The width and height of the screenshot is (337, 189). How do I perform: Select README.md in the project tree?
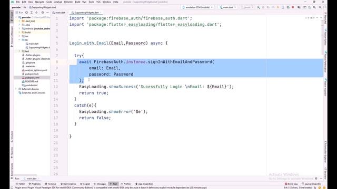click(x=30, y=81)
